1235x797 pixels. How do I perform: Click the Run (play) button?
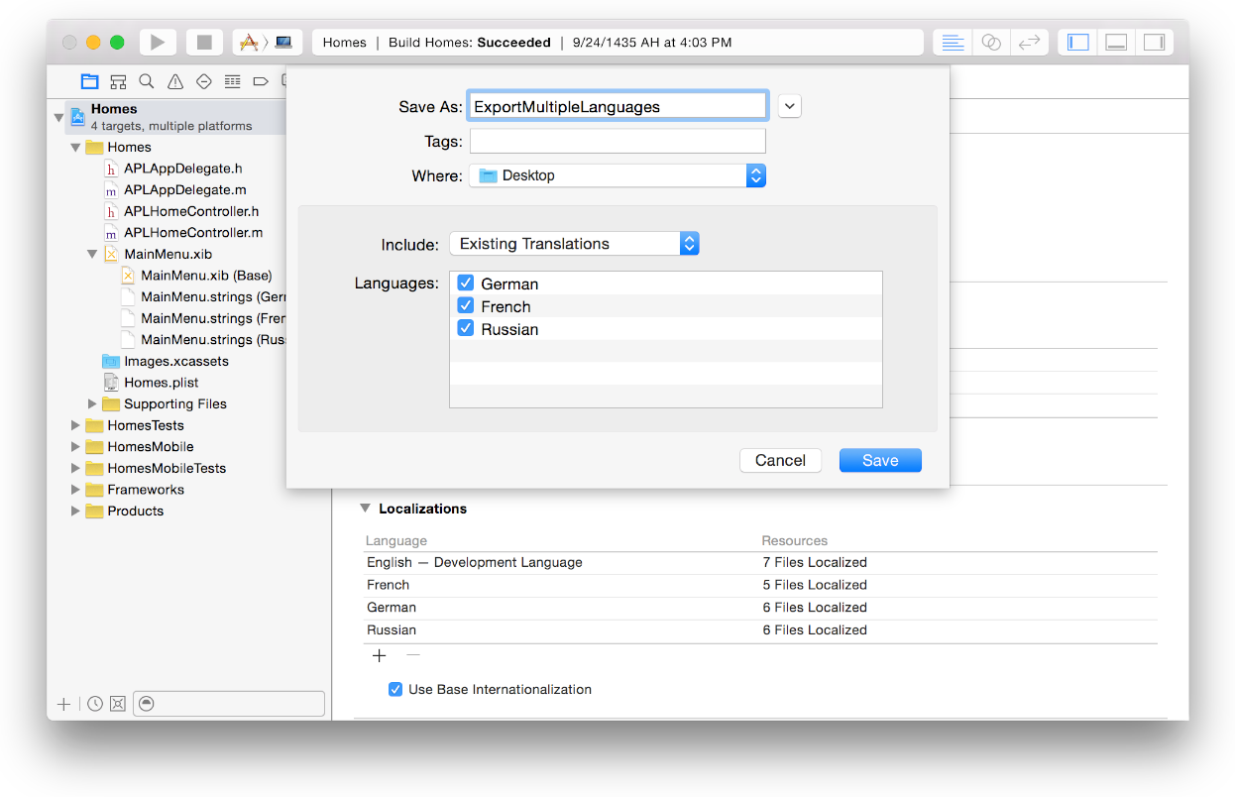click(158, 43)
